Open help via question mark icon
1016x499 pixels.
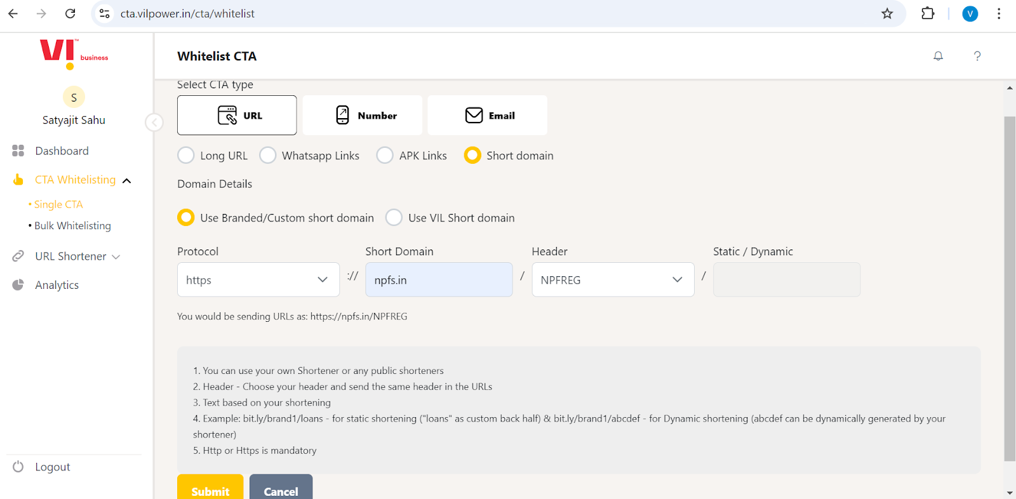point(977,56)
